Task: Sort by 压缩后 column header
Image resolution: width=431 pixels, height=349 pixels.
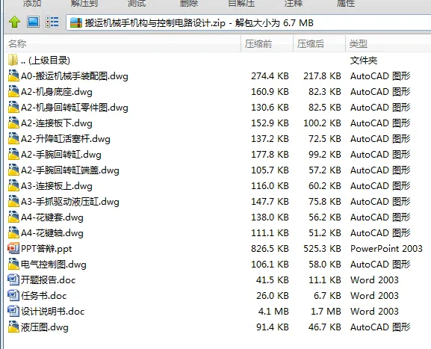Action: [319, 44]
